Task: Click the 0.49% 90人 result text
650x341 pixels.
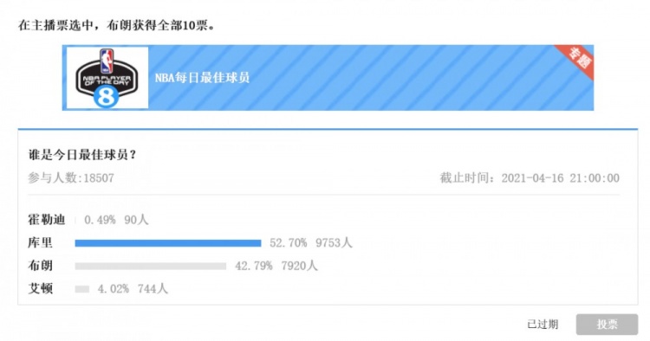Action: (116, 220)
